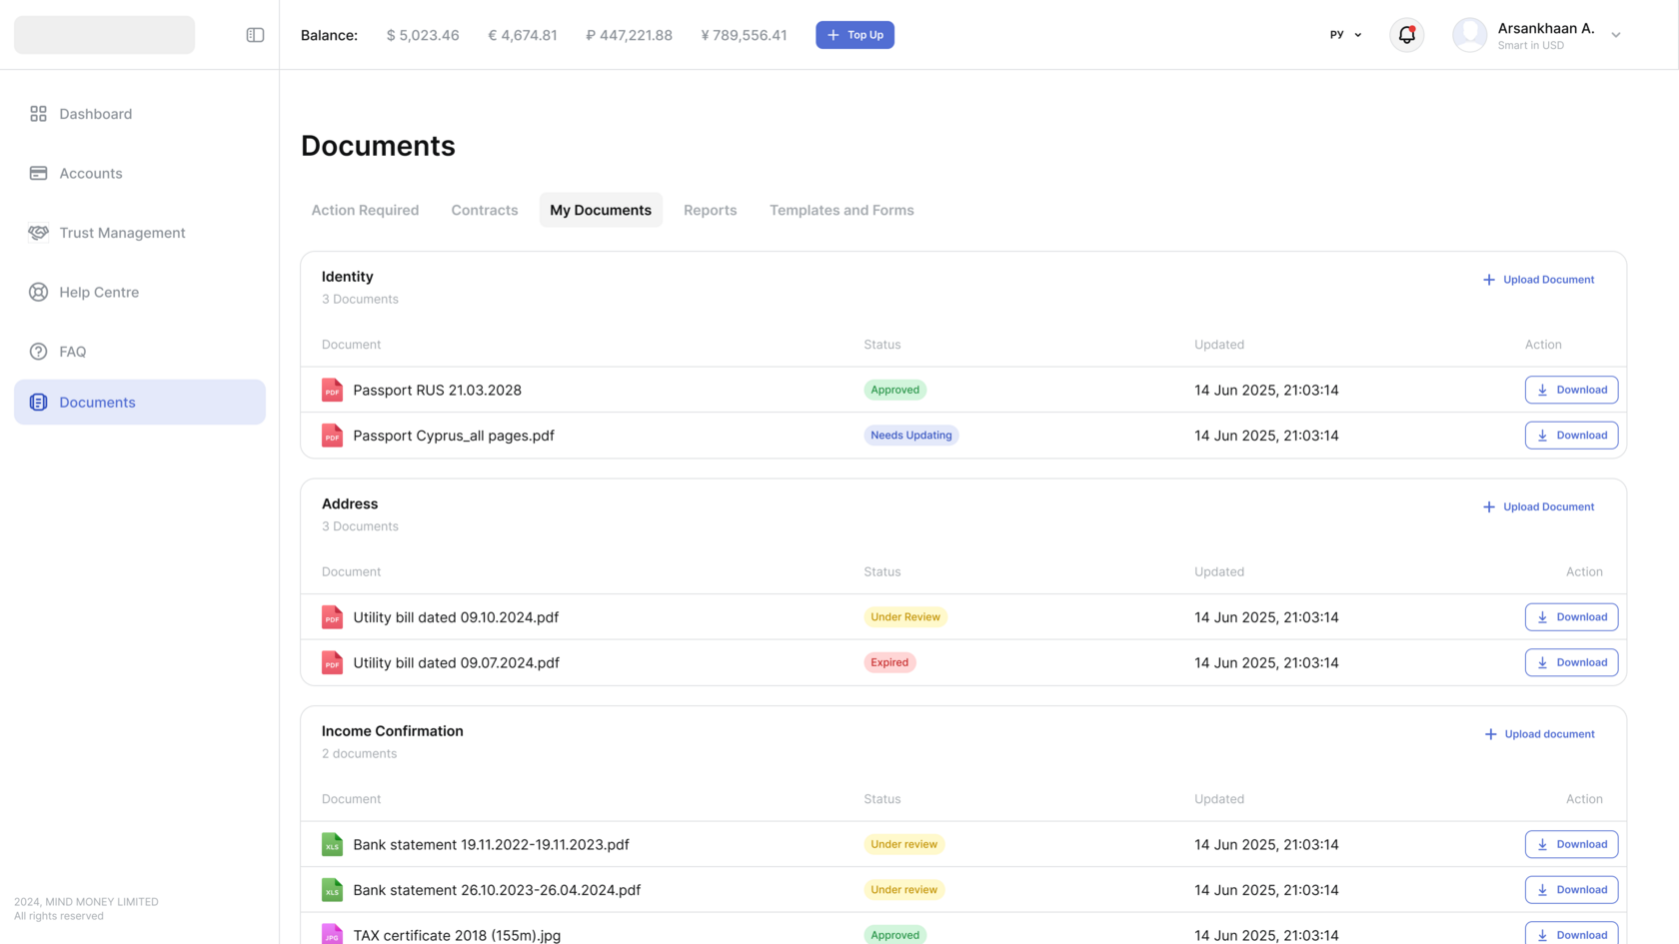Upload a document to Address section
Image resolution: width=1679 pixels, height=944 pixels.
coord(1538,507)
